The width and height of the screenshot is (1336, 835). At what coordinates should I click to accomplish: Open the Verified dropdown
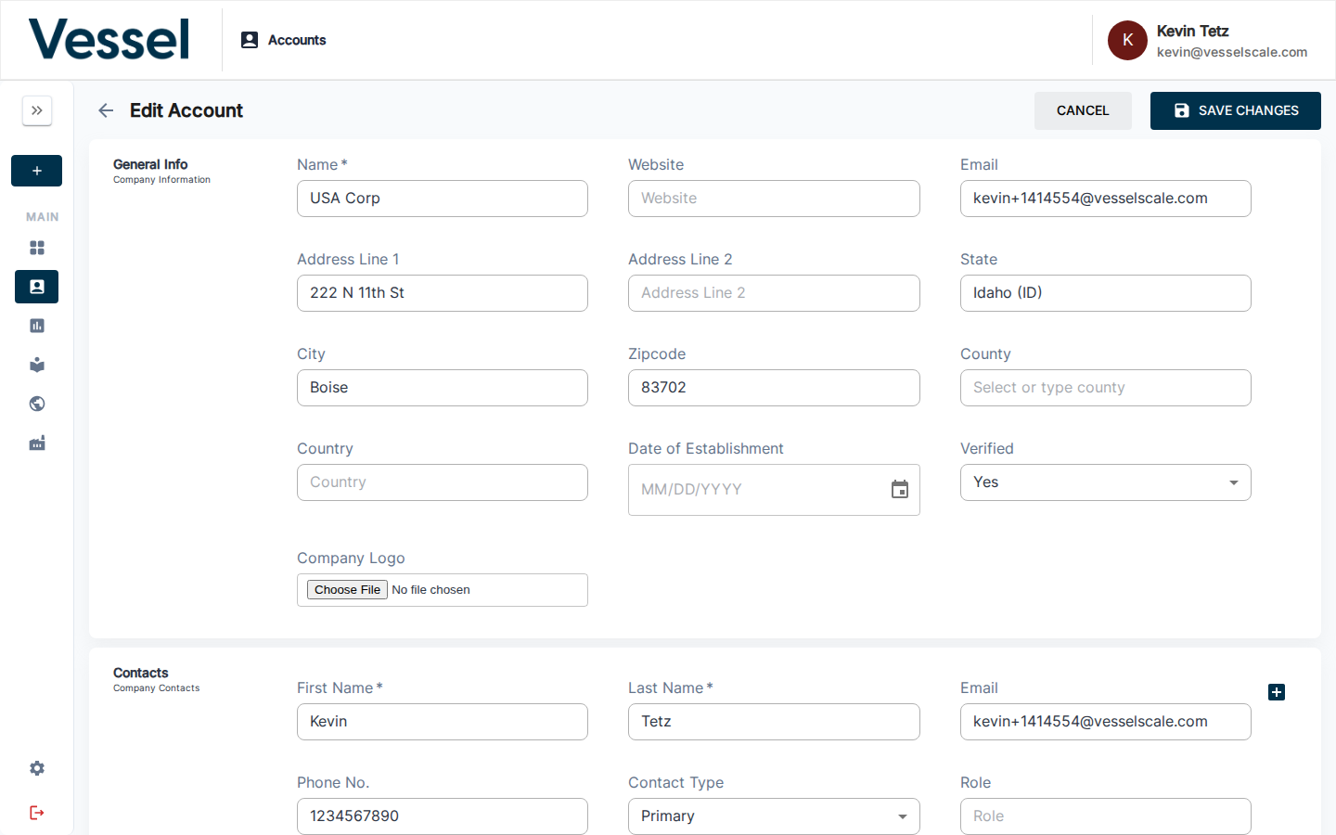[x=1105, y=482]
